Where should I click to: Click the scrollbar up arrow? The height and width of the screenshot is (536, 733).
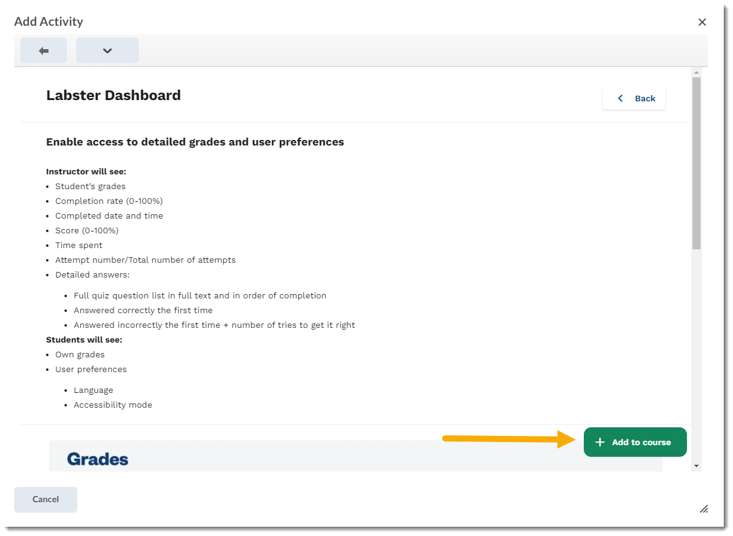coord(696,72)
